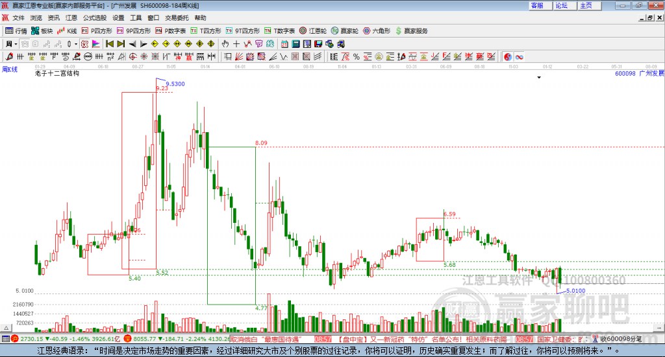Expand the 周 period dropdown
Viewport: 665px width, 357px height.
16,44
